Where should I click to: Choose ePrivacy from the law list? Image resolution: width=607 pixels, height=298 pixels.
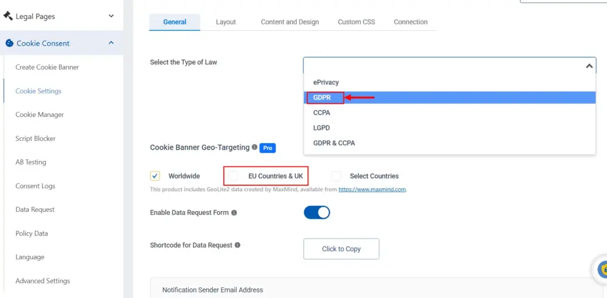[x=449, y=82]
